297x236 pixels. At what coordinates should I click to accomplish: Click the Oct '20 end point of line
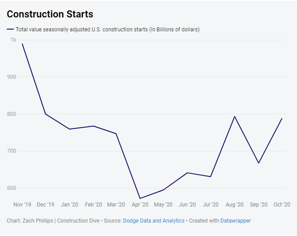(282, 118)
